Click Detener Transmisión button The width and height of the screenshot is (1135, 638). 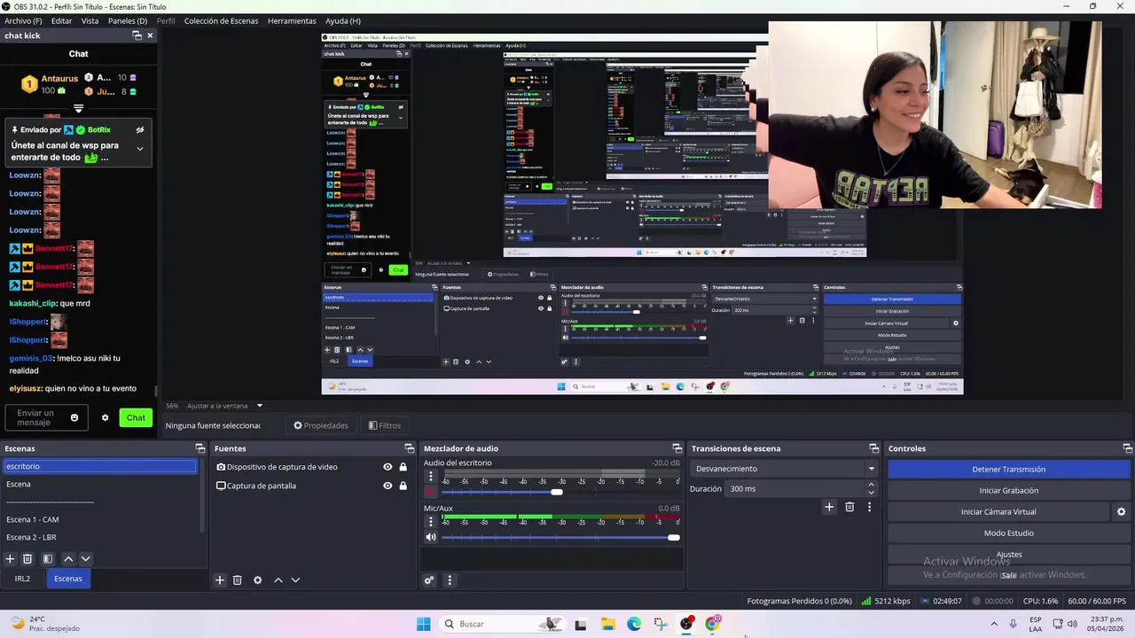click(x=1009, y=470)
